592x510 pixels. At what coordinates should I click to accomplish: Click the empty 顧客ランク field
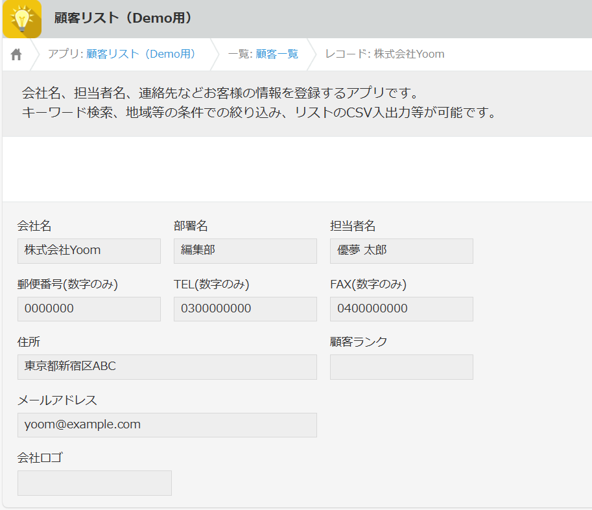pyautogui.click(x=401, y=367)
